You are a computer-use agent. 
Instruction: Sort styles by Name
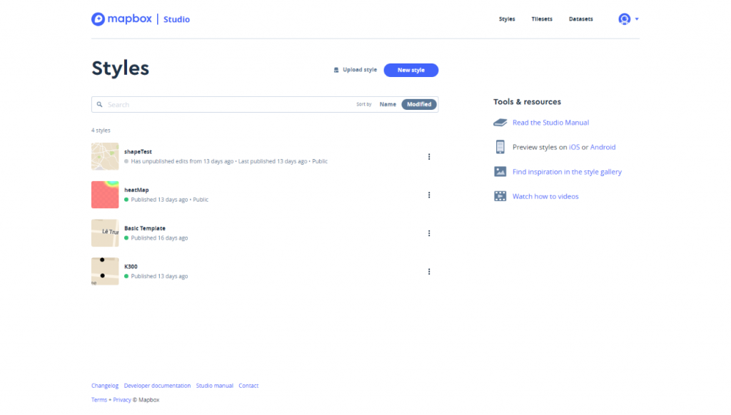click(x=388, y=104)
